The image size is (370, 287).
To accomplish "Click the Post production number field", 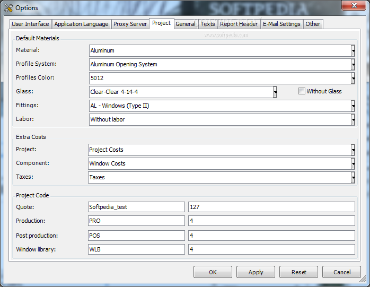I will click(271, 236).
